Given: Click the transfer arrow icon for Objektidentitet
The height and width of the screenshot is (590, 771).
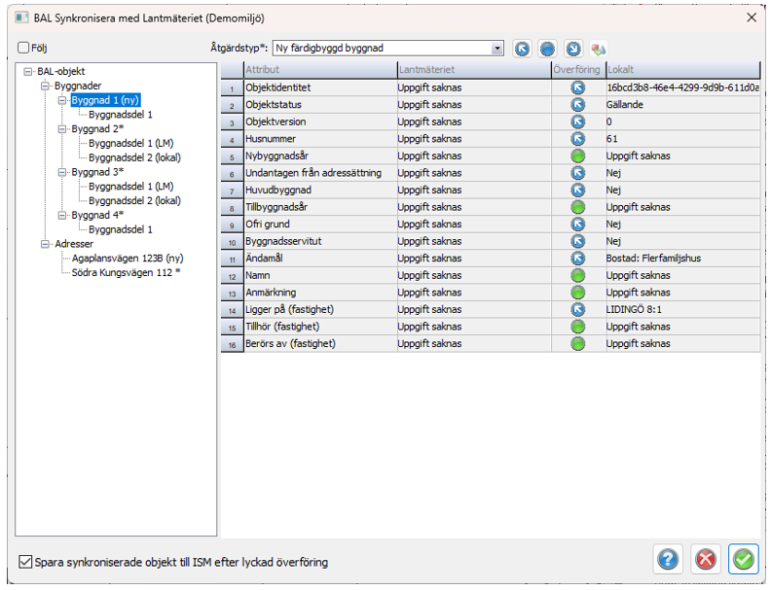Looking at the screenshot, I should point(578,87).
